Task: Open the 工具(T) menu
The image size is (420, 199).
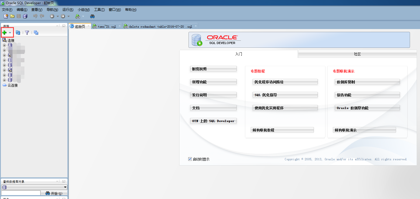Action: pos(99,10)
